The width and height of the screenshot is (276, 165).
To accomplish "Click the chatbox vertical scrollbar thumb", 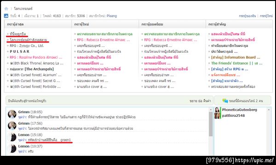I will 211,124.
